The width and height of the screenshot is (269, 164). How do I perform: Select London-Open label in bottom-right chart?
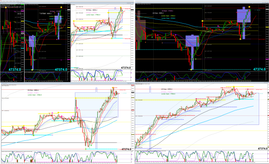click(168, 94)
